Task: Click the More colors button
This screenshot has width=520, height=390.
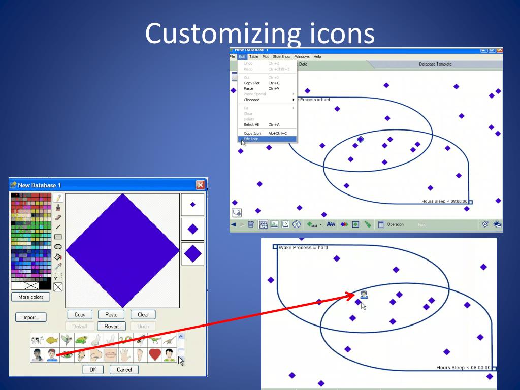Action: [x=30, y=297]
